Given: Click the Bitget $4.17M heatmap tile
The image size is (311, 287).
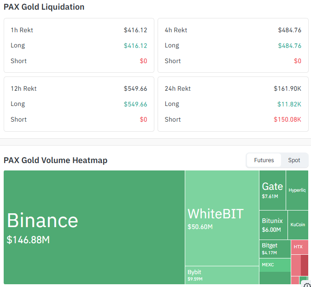Looking at the screenshot, I should (275, 249).
